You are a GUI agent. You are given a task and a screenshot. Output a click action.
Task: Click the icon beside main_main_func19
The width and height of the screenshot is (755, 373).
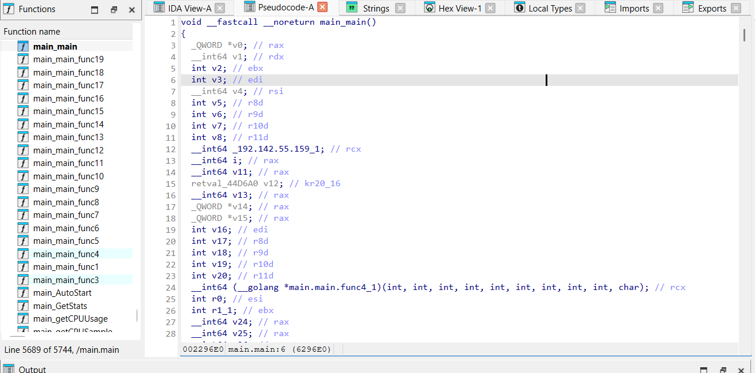[23, 59]
